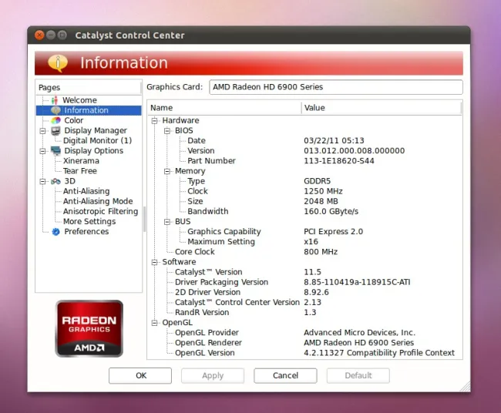Collapse the 3D tree node
Viewport: 501px width, 413px height.
coord(42,181)
